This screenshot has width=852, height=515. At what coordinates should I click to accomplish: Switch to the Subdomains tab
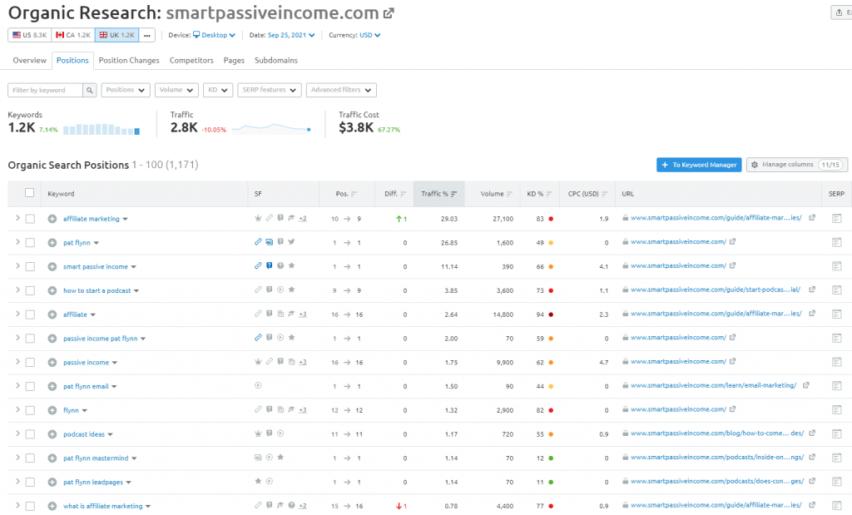(276, 60)
